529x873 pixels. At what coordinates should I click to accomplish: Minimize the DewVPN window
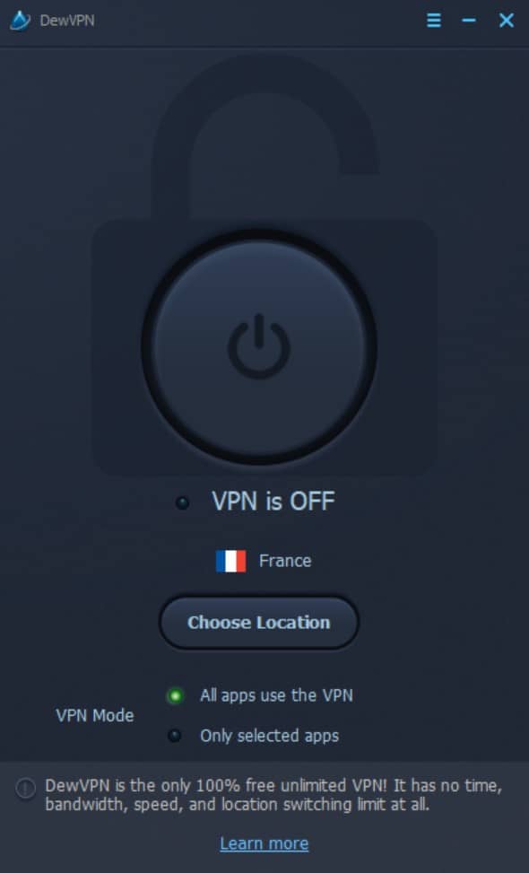(x=469, y=21)
